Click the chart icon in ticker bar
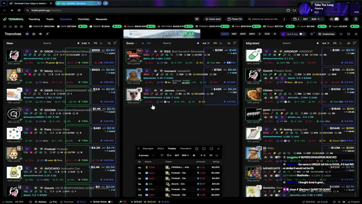The height and width of the screenshot is (204, 362). click(x=10, y=26)
